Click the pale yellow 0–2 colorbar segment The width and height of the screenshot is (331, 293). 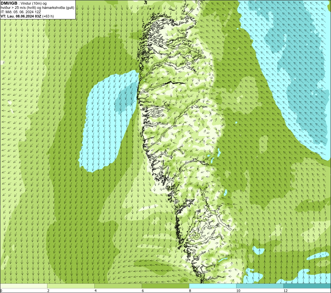(24, 286)
